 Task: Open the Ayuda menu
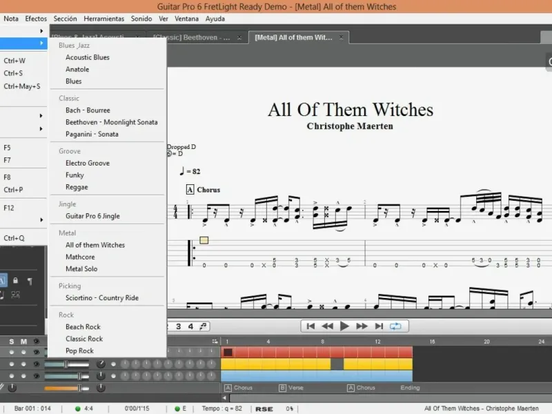tap(215, 19)
